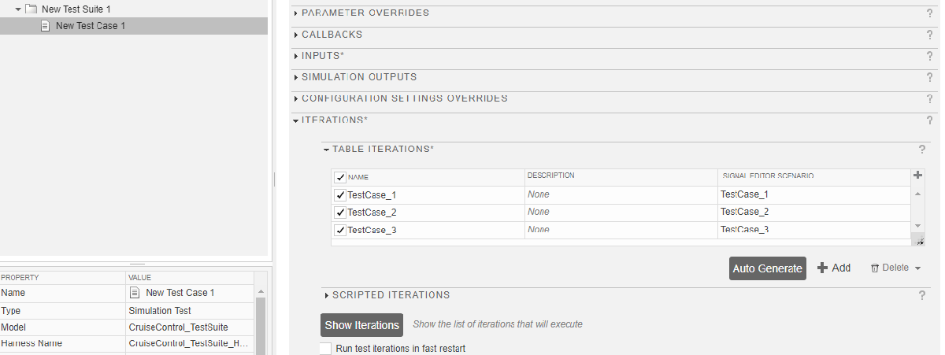Image resolution: width=945 pixels, height=355 pixels.
Task: Click the Show Iterations button
Action: [x=362, y=325]
